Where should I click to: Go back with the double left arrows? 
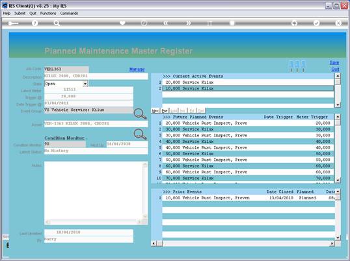[166, 23]
